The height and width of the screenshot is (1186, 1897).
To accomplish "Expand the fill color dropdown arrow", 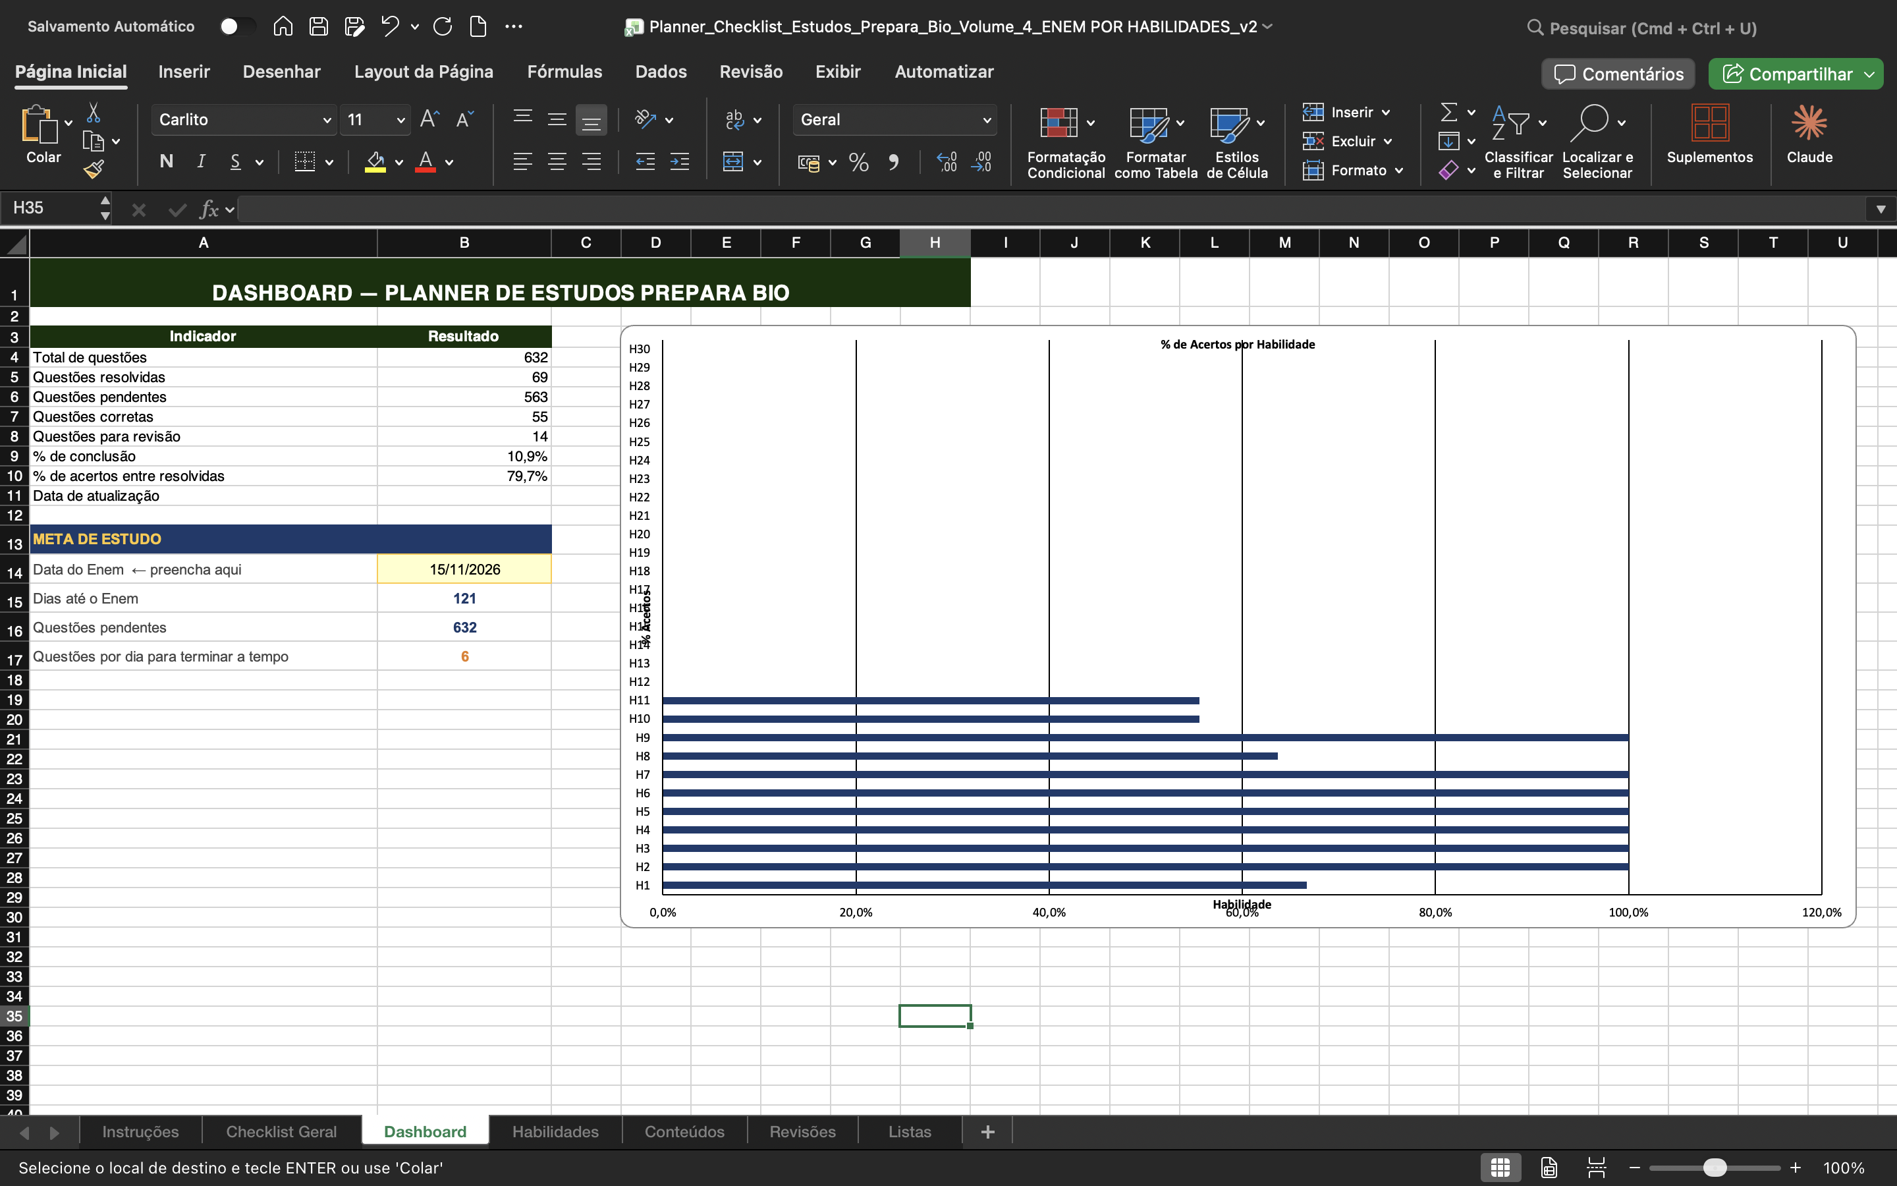I will (x=399, y=162).
